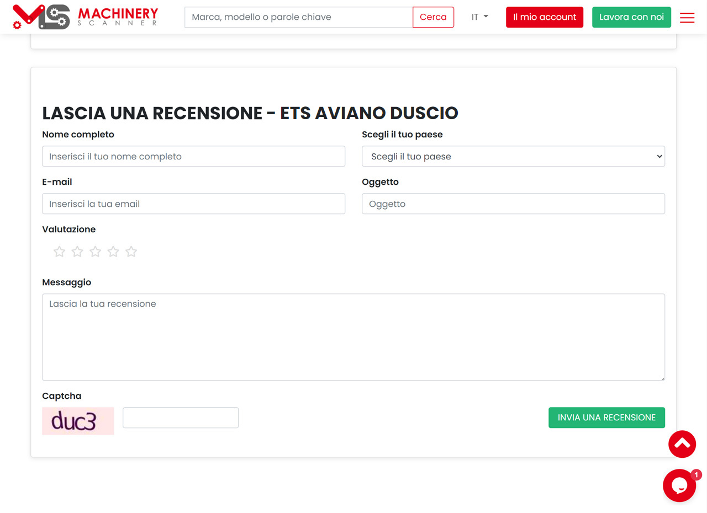Click the E-mail input field
This screenshot has width=707, height=513.
point(193,204)
